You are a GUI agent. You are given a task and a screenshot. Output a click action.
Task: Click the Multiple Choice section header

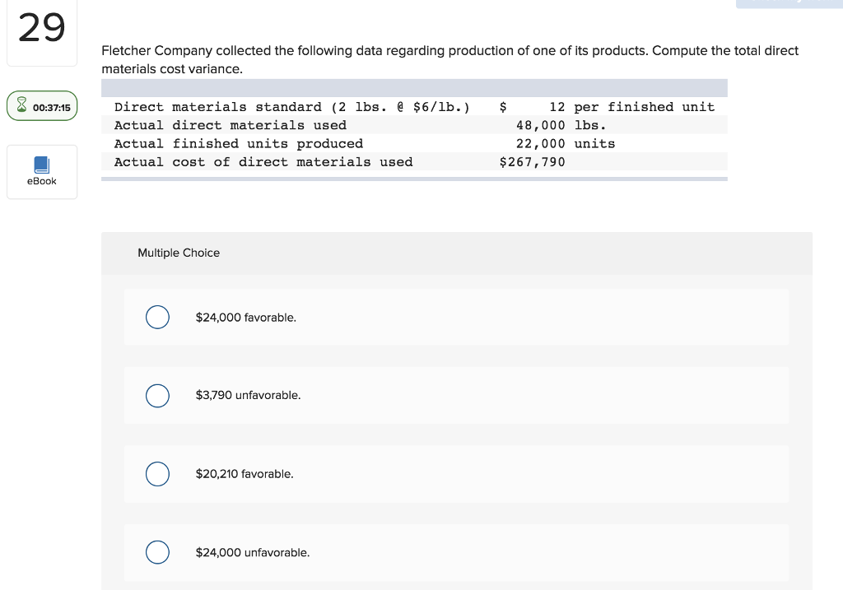tap(179, 253)
